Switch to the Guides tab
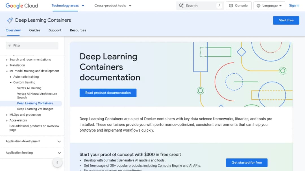This screenshot has height=171, width=305. pos(35,30)
